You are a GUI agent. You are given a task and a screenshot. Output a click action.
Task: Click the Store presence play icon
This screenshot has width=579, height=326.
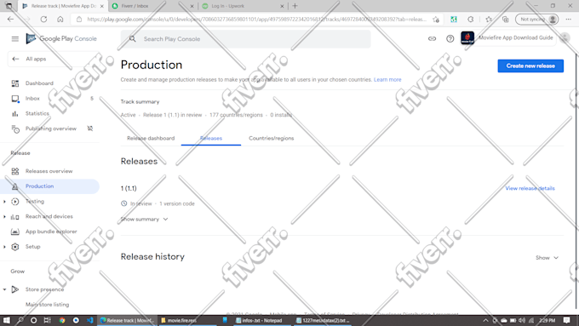click(x=15, y=289)
